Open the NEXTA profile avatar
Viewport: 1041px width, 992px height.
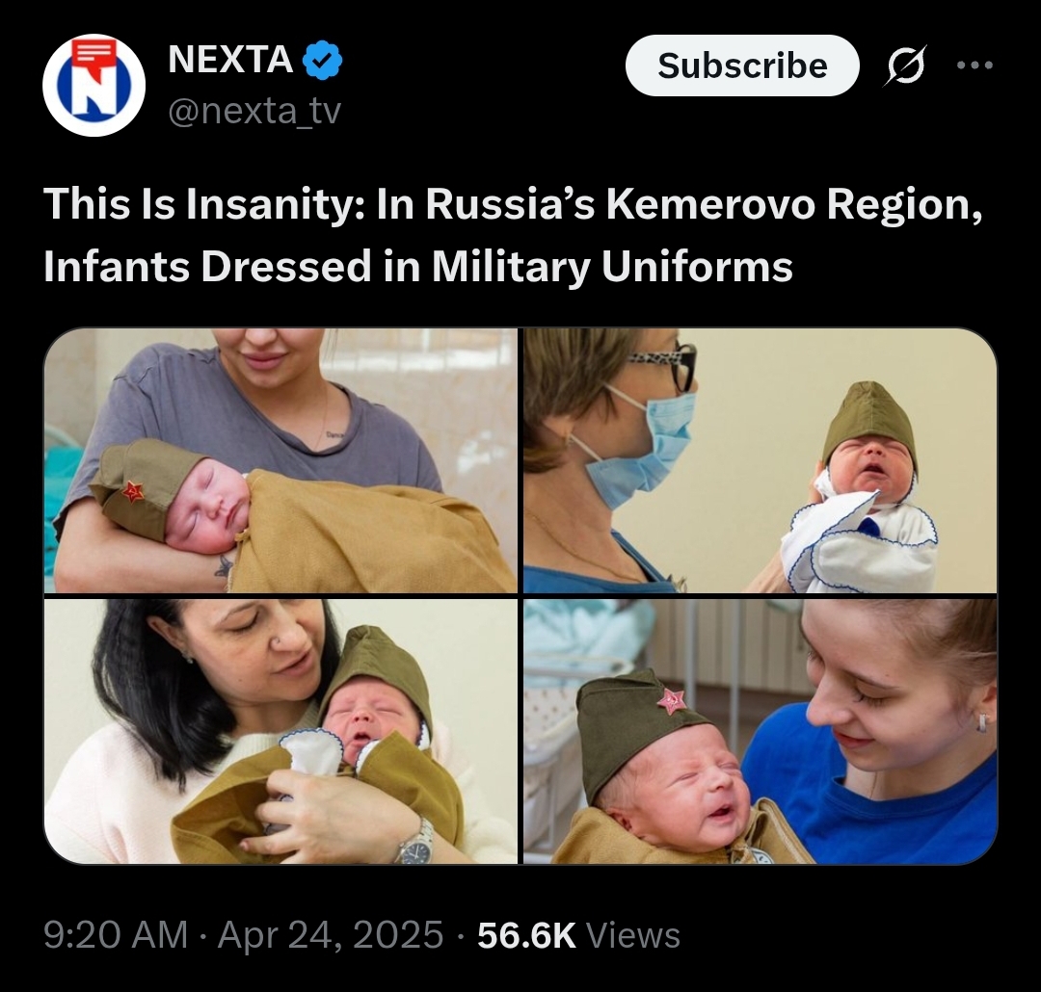coord(93,85)
